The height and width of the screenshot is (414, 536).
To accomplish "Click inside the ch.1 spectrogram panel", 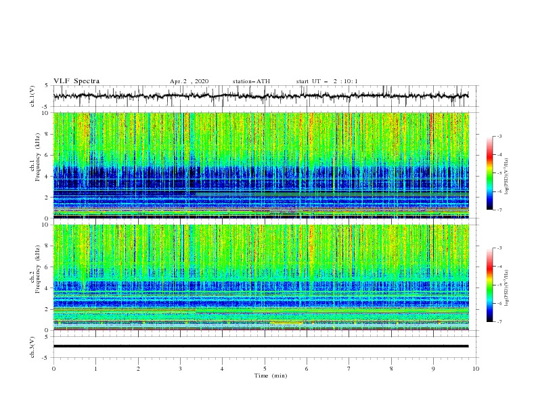I will [x=261, y=165].
